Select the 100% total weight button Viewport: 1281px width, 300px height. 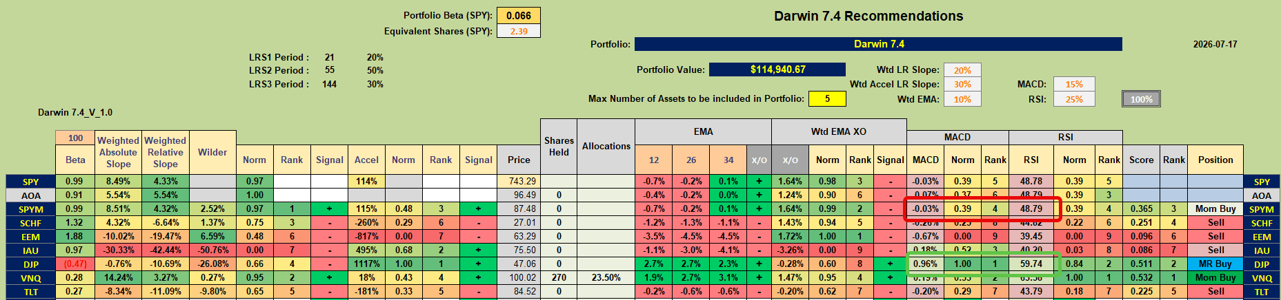coord(1141,99)
